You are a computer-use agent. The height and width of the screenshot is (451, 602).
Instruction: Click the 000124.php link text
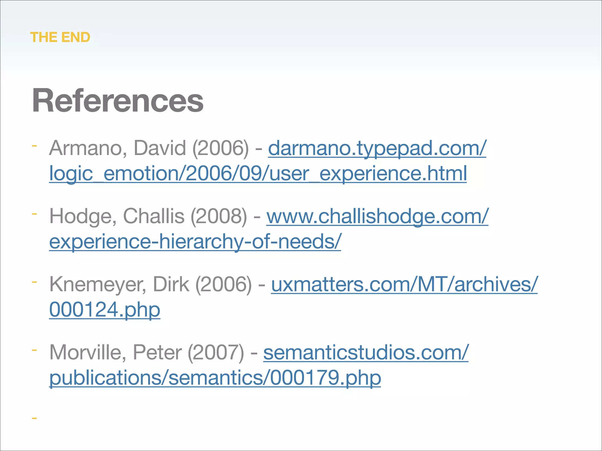pyautogui.click(x=105, y=309)
